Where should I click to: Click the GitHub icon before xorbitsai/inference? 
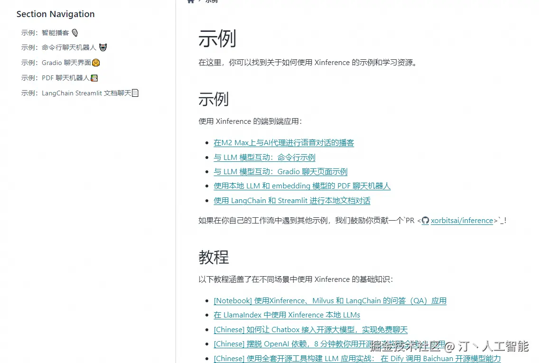pos(425,221)
